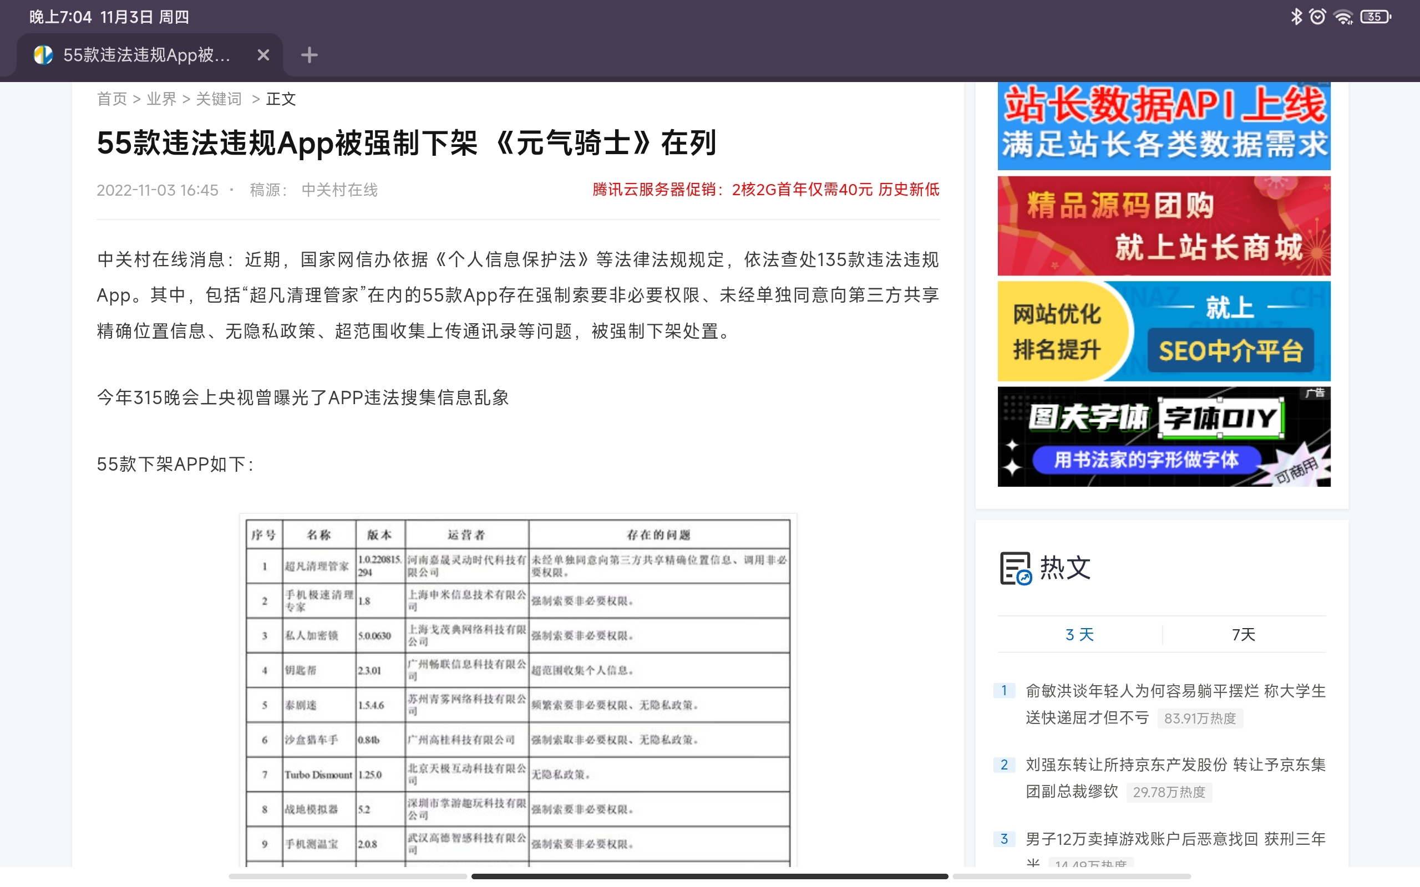This screenshot has height=887, width=1420.
Task: Open a new browser tab
Action: point(309,55)
